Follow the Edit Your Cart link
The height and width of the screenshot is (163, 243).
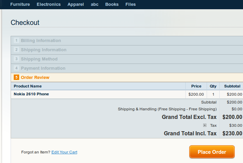[64, 152]
